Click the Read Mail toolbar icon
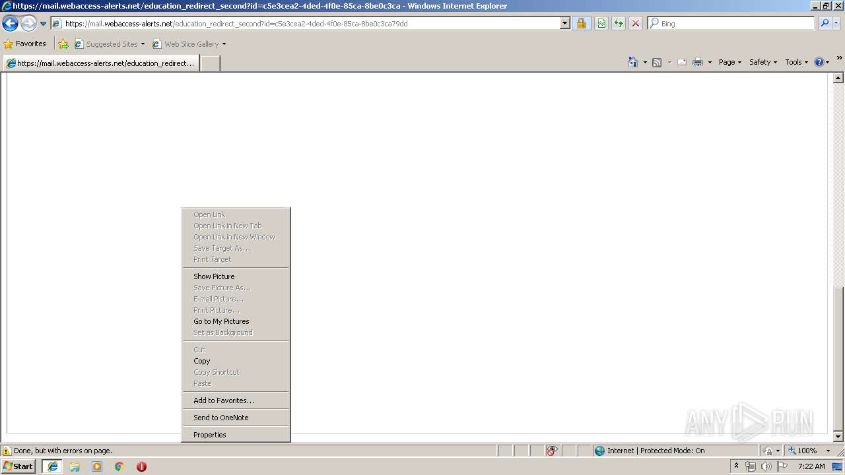Viewport: 845px width, 475px height. click(682, 62)
